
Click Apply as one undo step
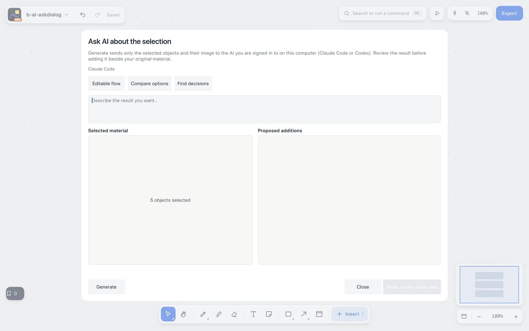(x=412, y=287)
